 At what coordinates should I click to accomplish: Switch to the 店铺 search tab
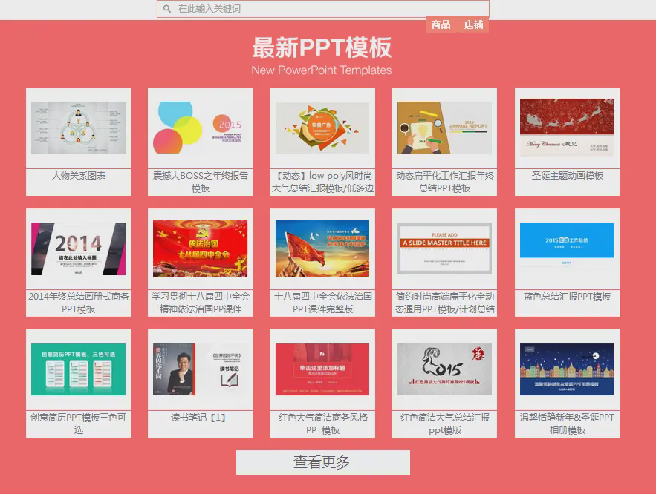coord(473,24)
